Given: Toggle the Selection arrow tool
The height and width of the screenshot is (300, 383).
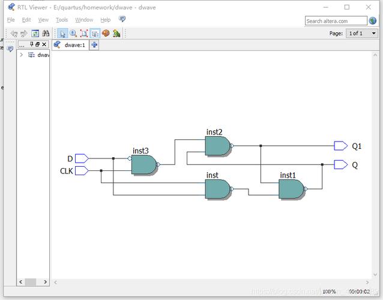Looking at the screenshot, I should (x=63, y=33).
